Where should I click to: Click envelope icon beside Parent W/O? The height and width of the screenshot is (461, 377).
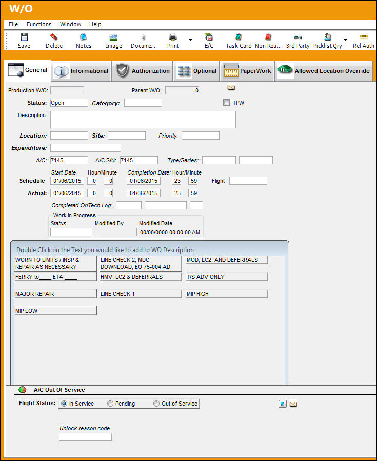[x=231, y=87]
